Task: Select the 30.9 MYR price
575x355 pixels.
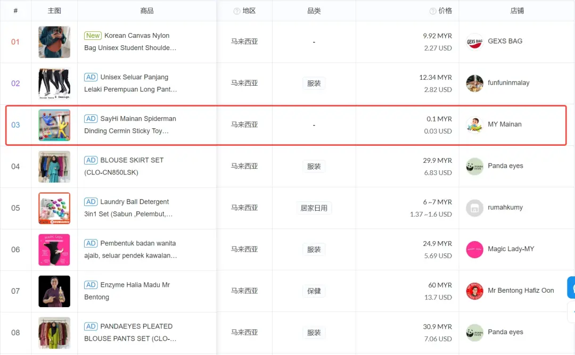Action: (437, 327)
